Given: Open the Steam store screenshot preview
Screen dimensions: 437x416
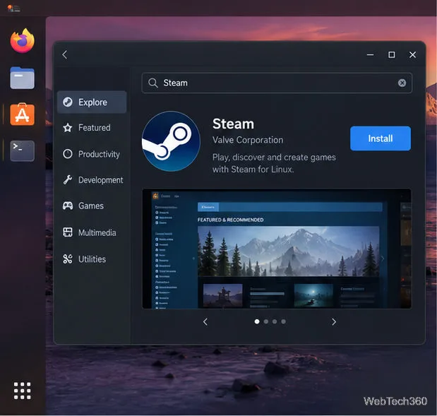Looking at the screenshot, I should (x=277, y=249).
